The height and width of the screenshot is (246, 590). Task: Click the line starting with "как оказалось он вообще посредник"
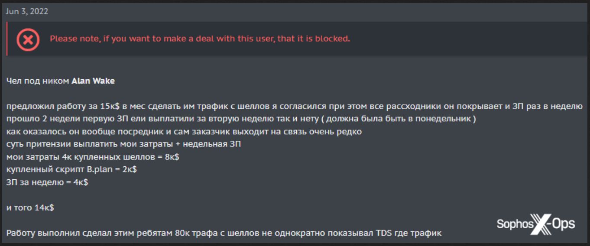pos(184,132)
